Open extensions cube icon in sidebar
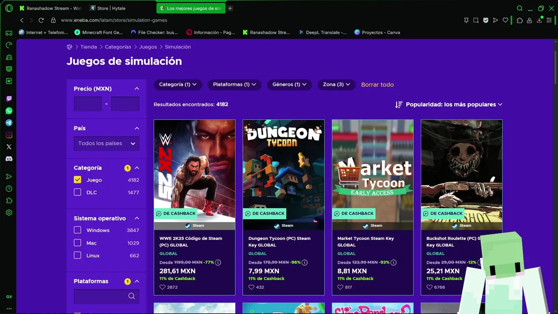 click(x=9, y=201)
